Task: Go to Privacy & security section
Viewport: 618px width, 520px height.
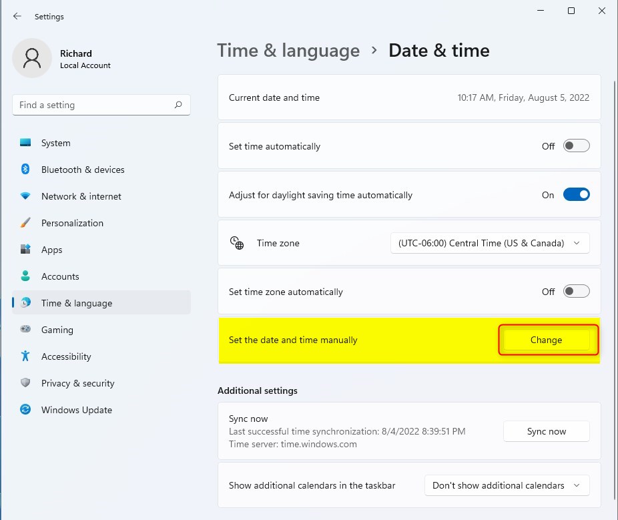Action: point(77,383)
